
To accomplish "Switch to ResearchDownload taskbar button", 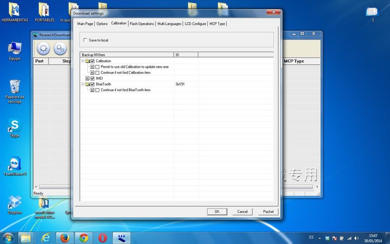I will coord(121,238).
